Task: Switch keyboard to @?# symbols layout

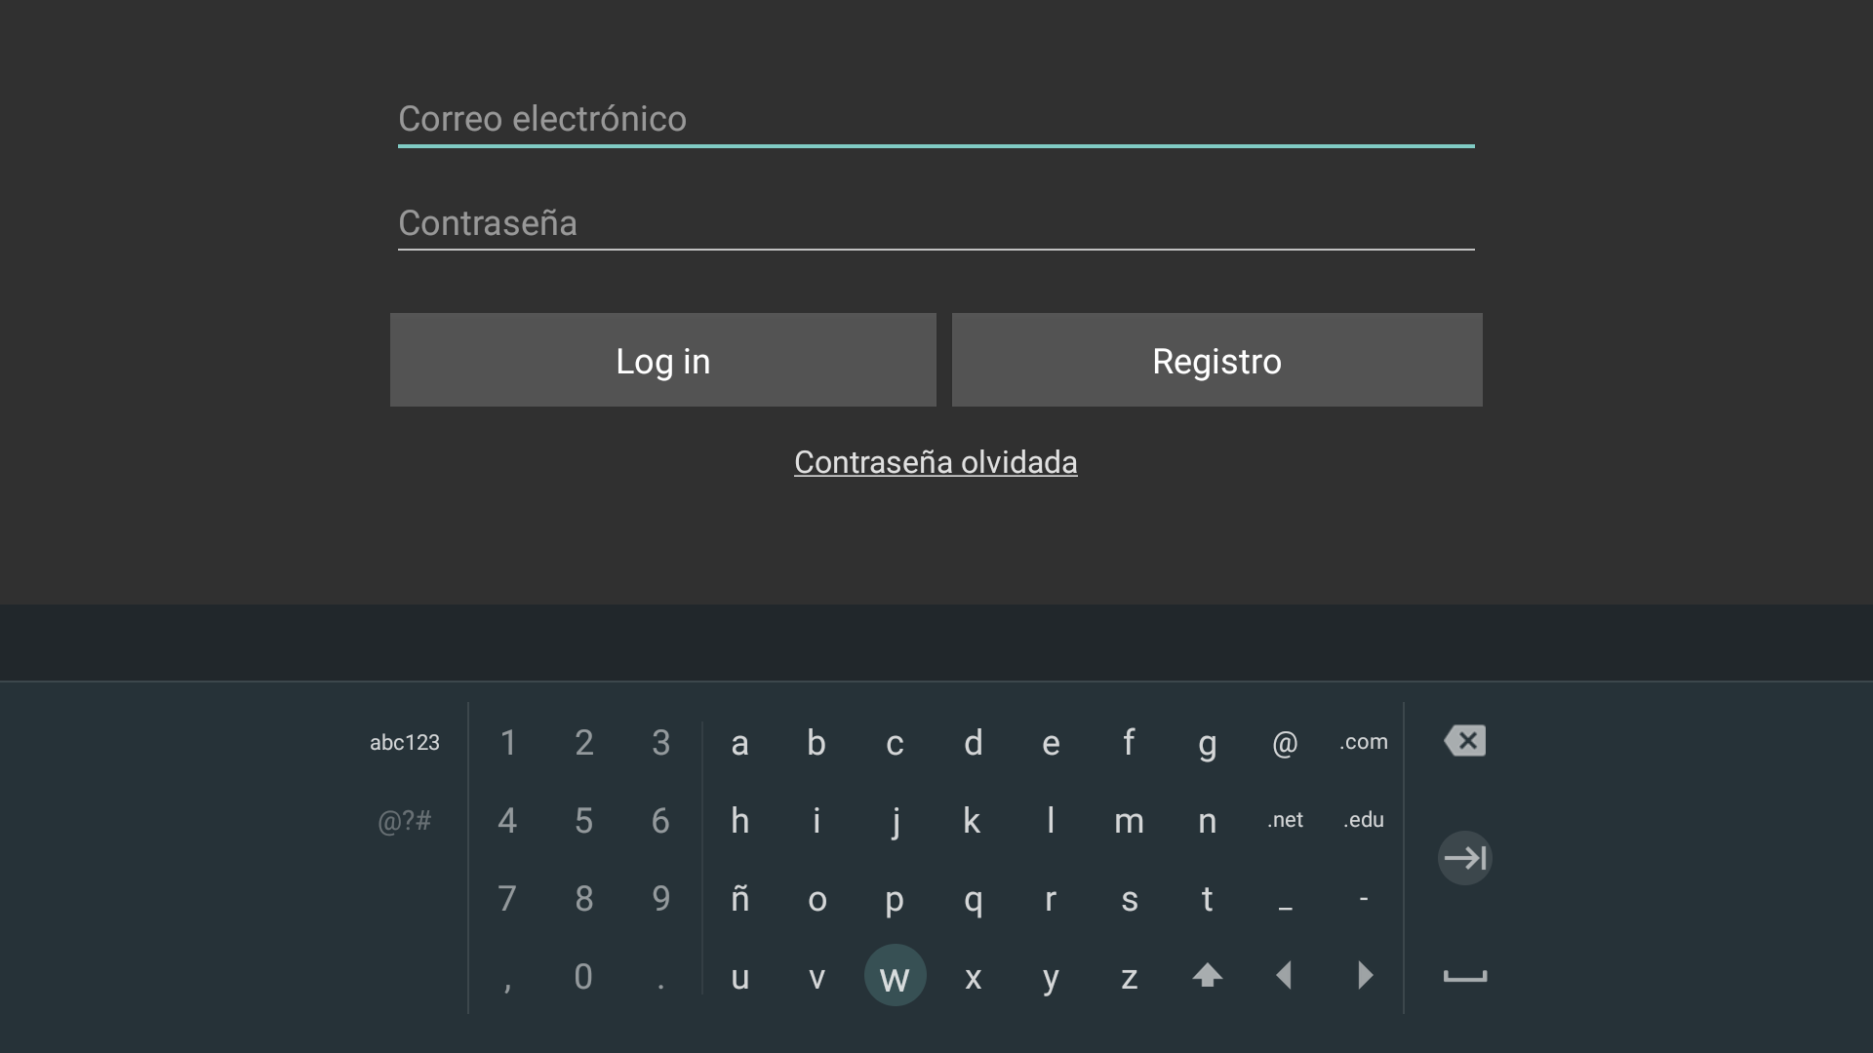Action: coord(404,822)
